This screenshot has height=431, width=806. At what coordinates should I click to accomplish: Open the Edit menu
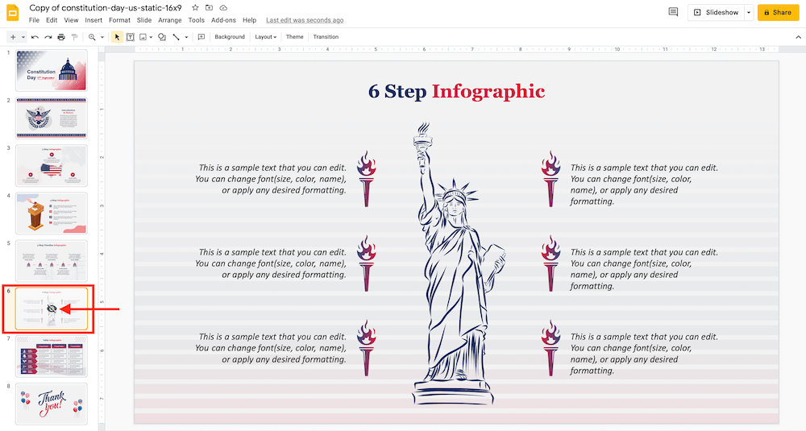tap(52, 20)
